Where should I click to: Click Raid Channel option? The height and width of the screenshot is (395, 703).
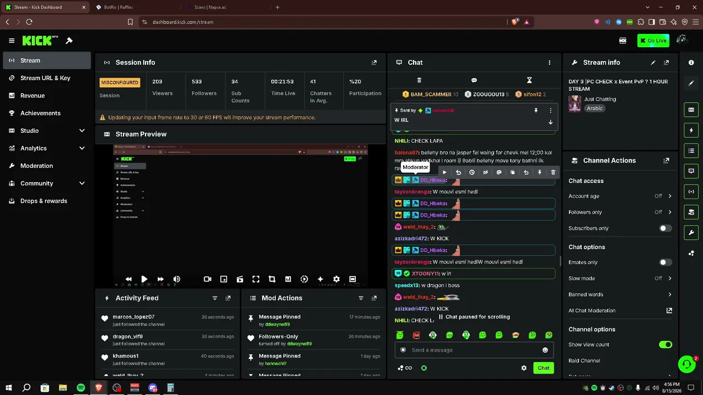(x=584, y=361)
